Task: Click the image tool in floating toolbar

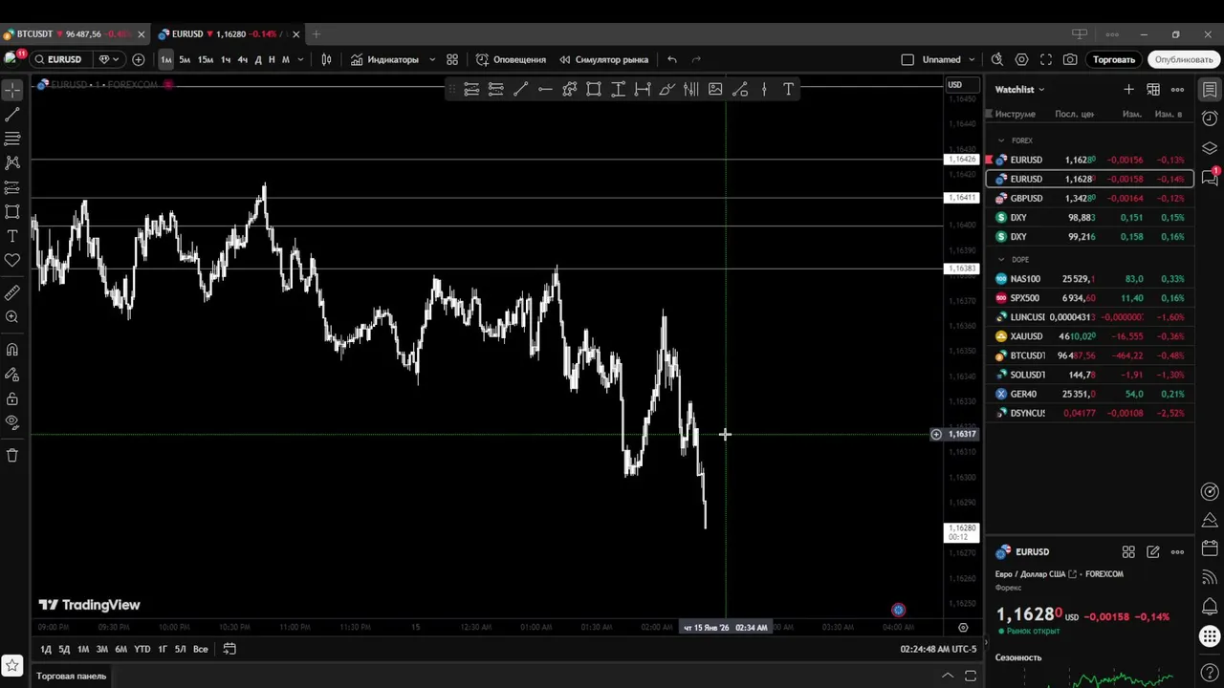Action: click(715, 89)
